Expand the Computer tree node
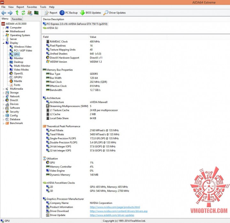Viewport: 230px width, 223px height. 4,28
